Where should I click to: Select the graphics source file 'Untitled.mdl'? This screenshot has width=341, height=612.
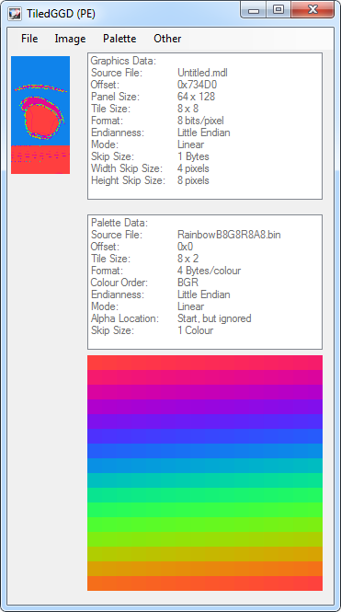pyautogui.click(x=202, y=73)
